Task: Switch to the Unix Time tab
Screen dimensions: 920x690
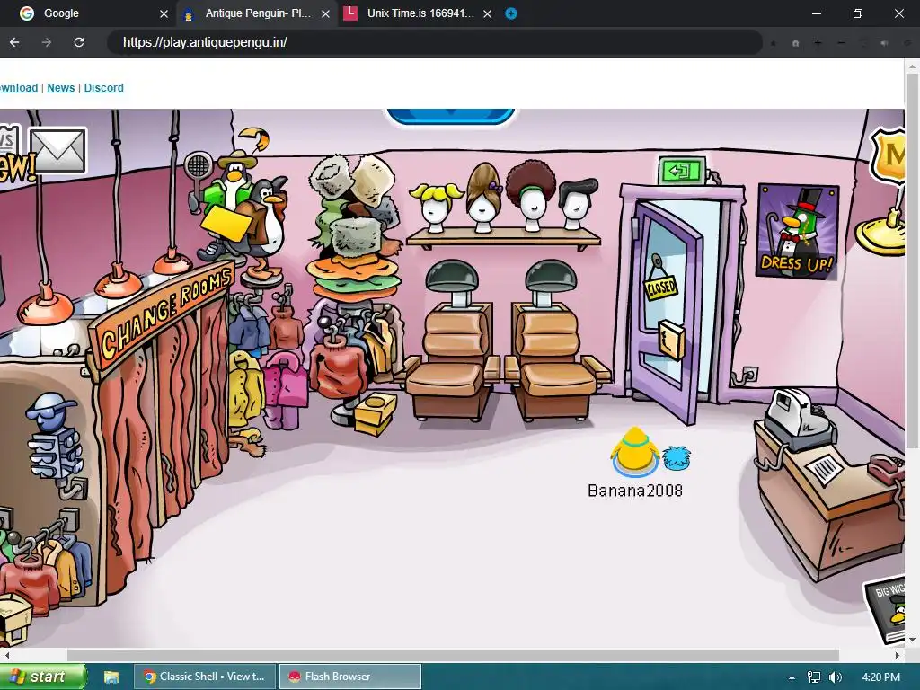Action: [418, 13]
